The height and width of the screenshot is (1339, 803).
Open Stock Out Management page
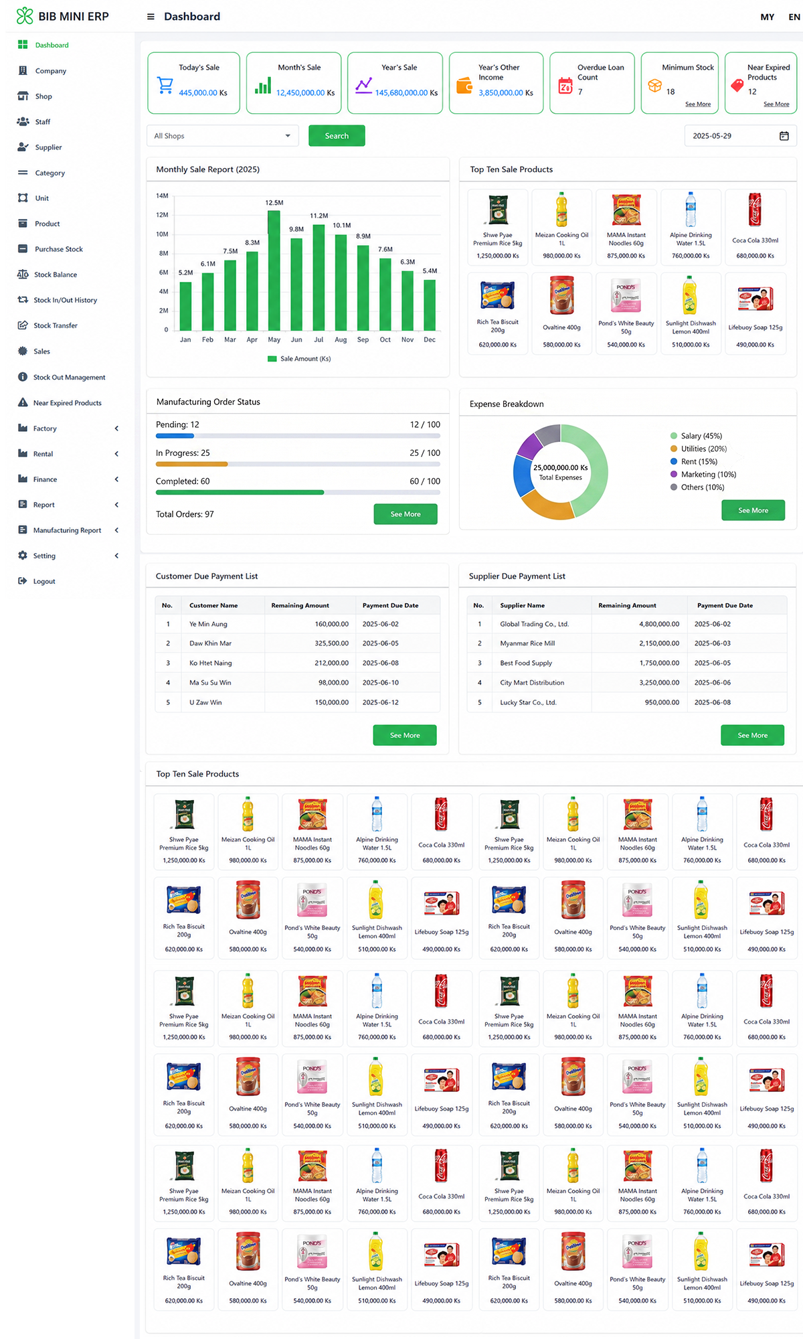[70, 378]
